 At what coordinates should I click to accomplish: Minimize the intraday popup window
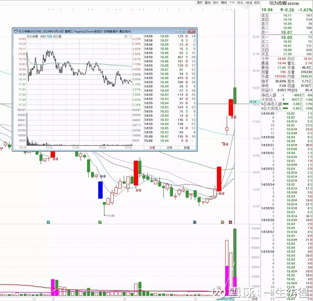point(176,31)
